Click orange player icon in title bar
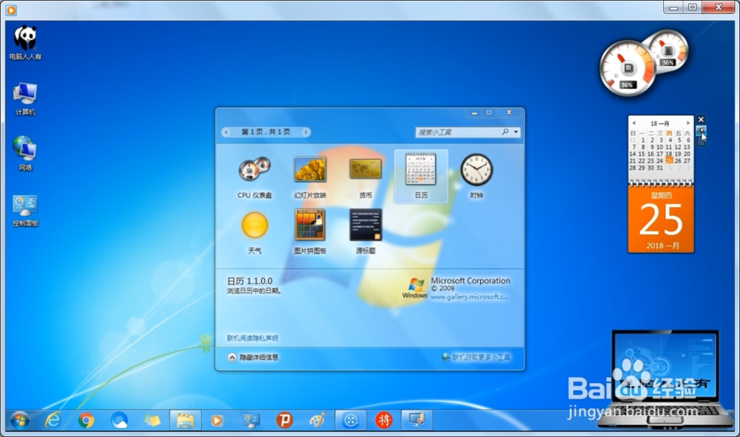Image resolution: width=740 pixels, height=437 pixels. [x=11, y=10]
